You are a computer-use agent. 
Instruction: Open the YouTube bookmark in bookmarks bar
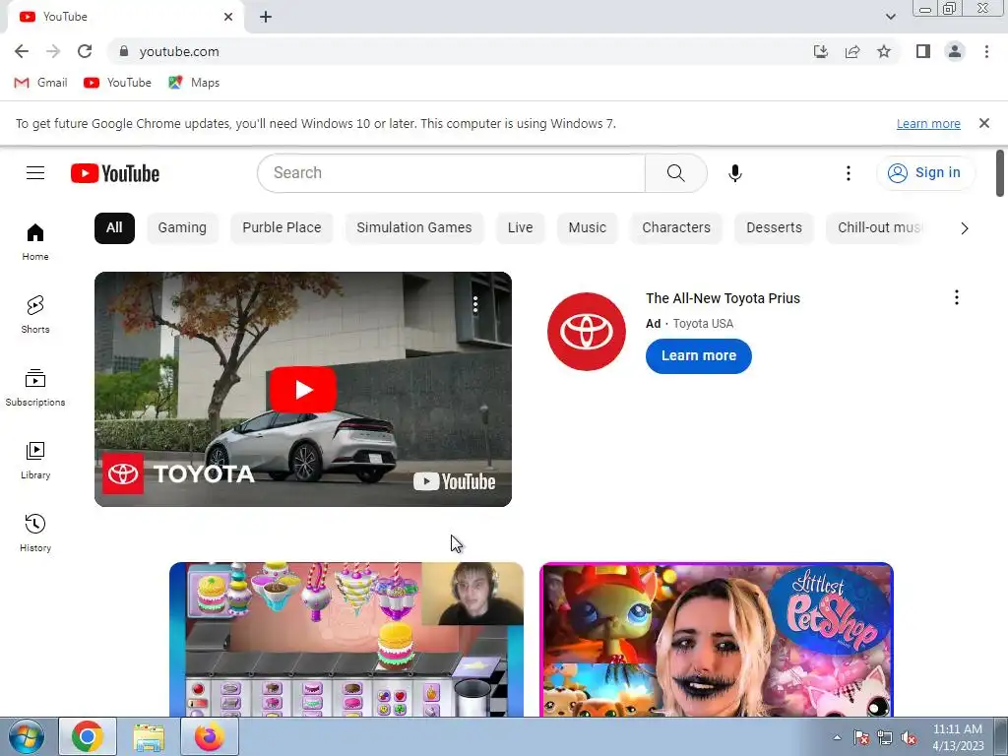coord(117,83)
